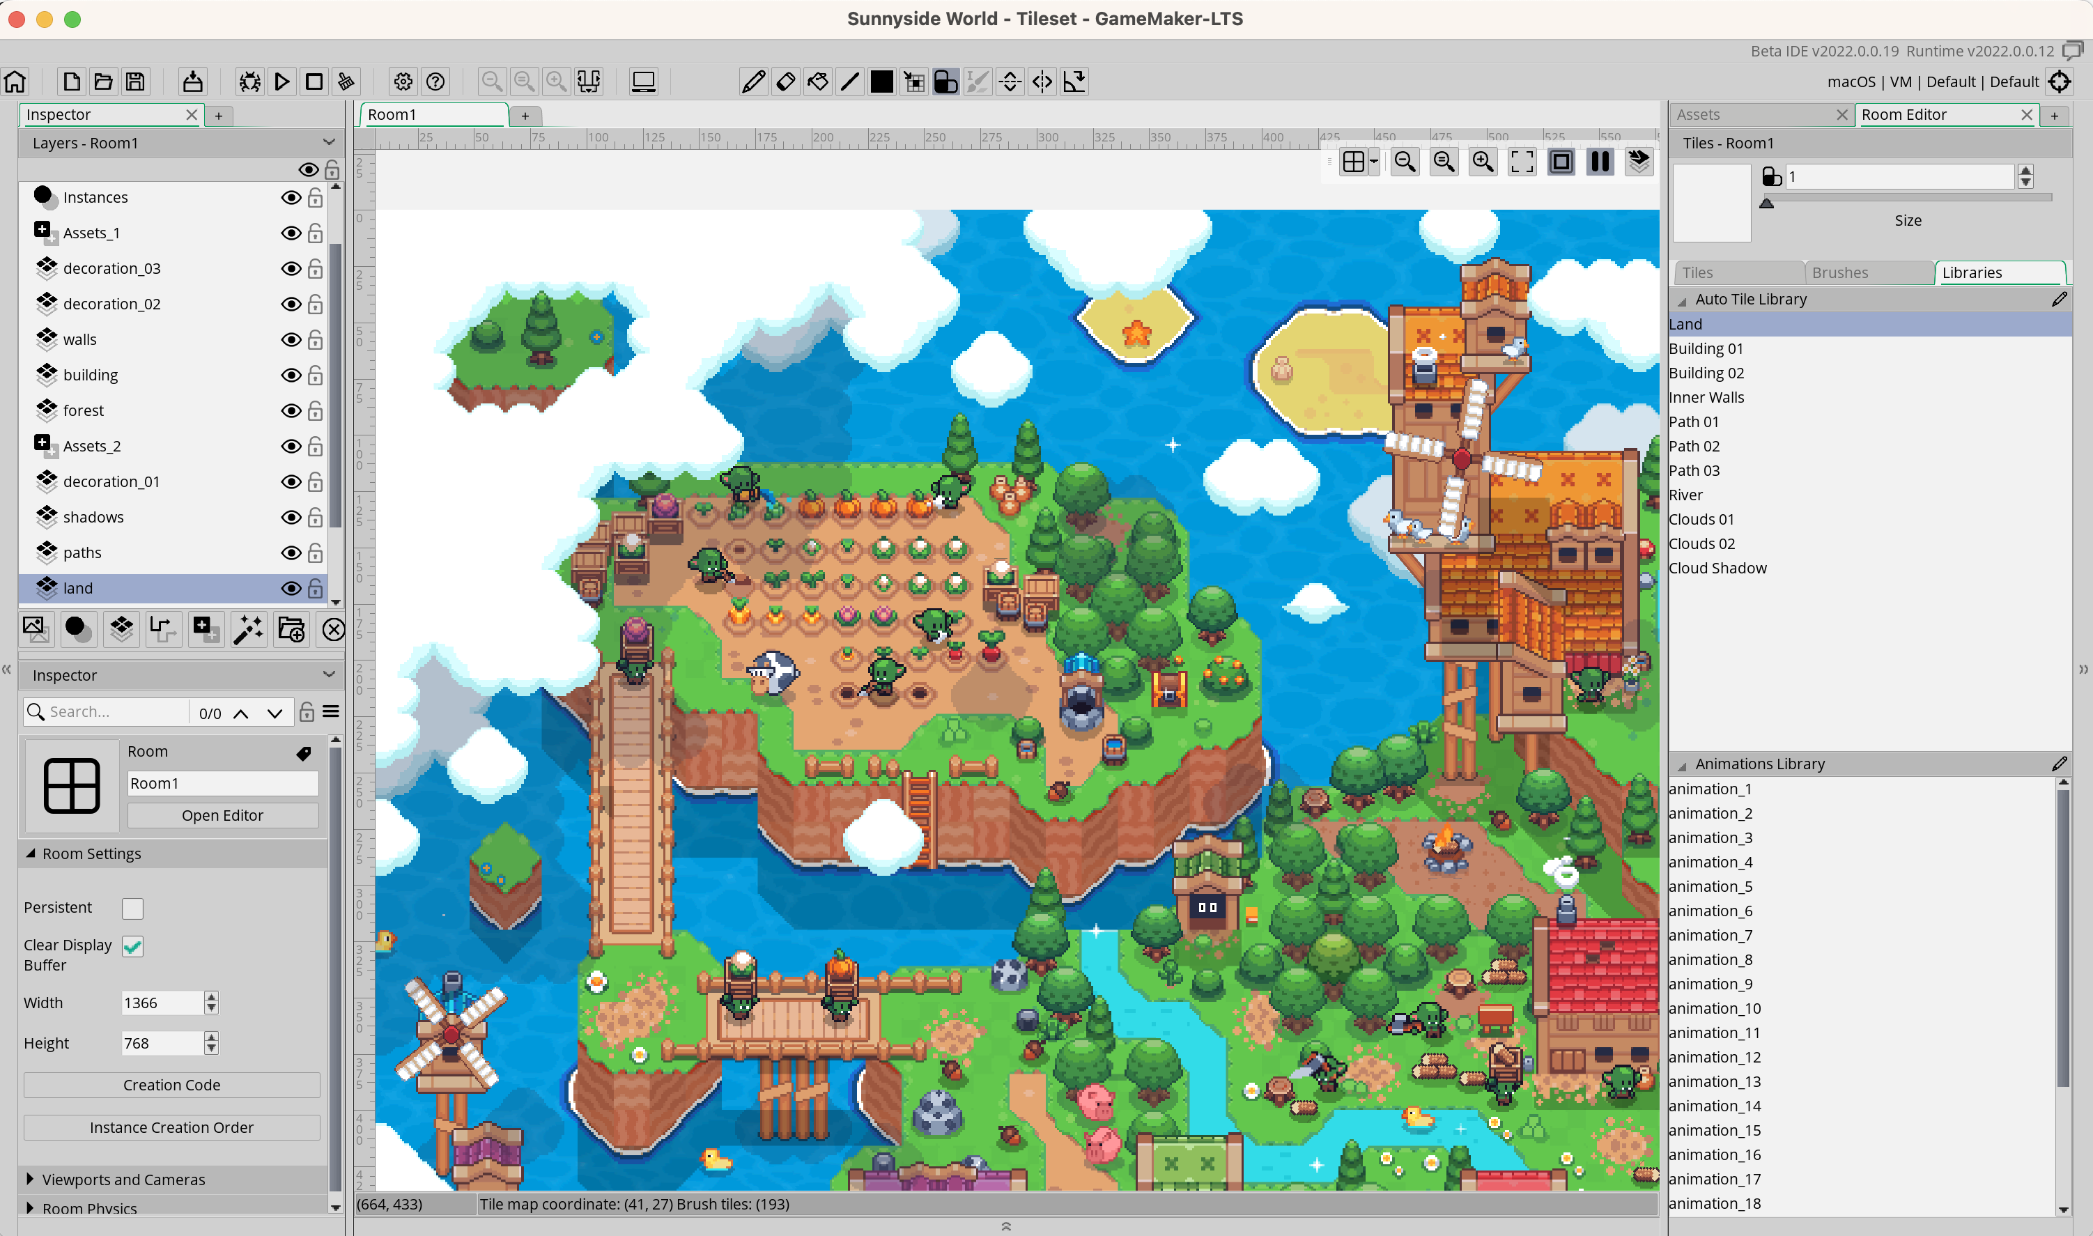
Task: Clean the project with the broom icon
Action: tap(346, 82)
